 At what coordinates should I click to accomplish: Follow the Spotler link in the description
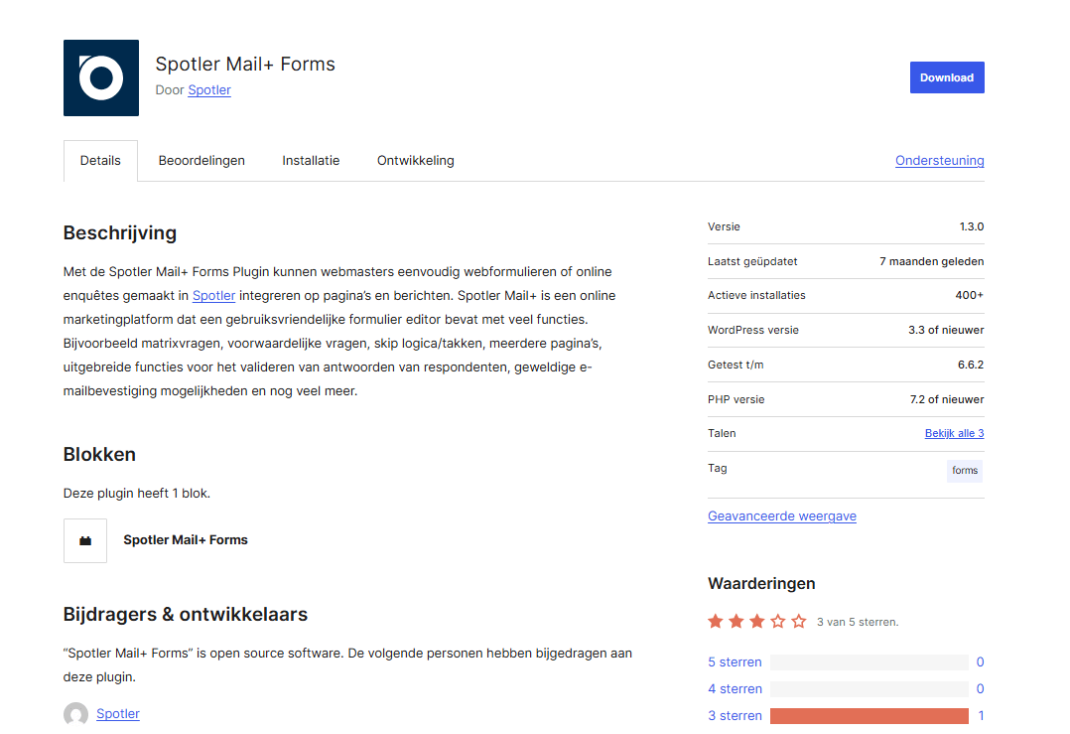coord(213,296)
